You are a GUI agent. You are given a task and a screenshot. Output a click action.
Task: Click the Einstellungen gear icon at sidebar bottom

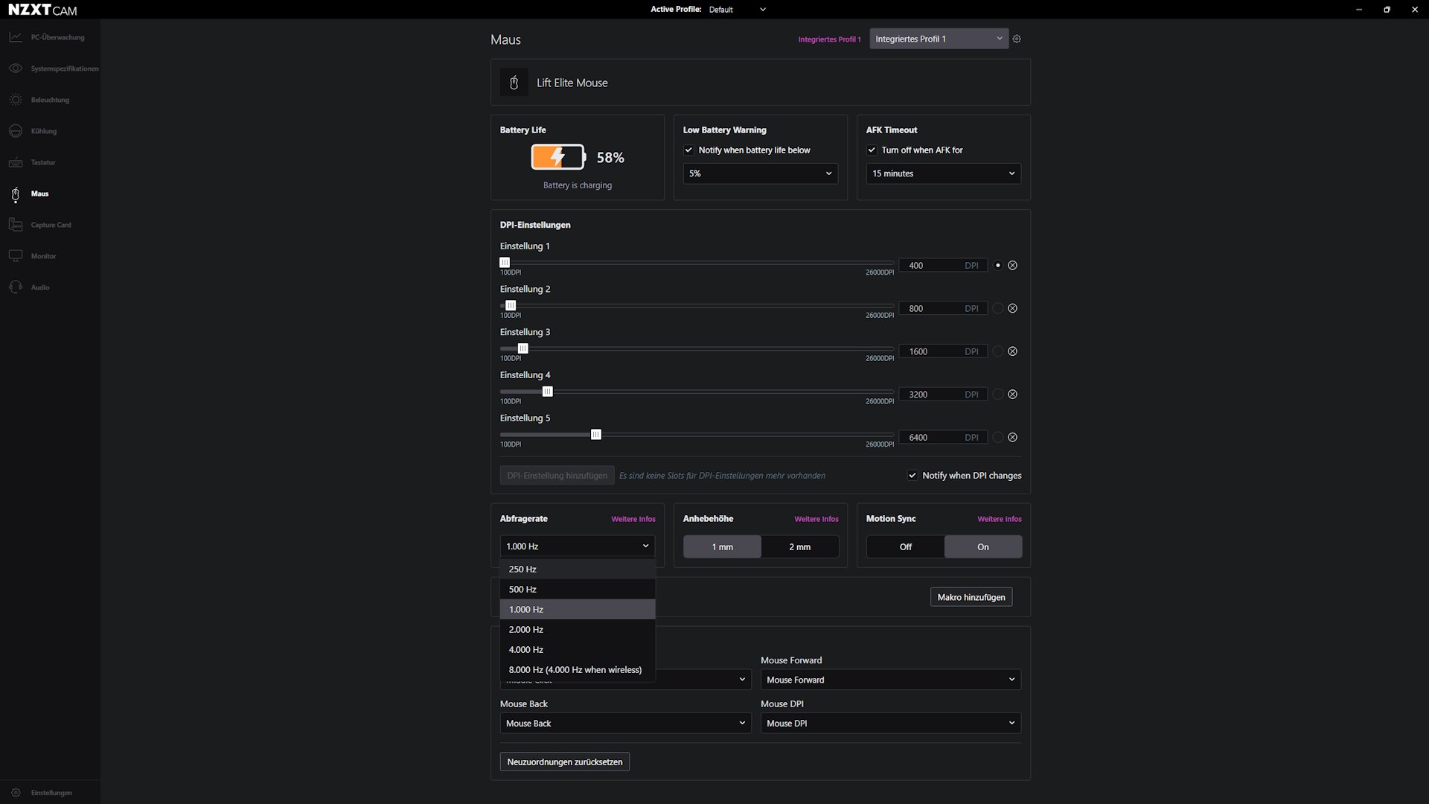click(x=16, y=793)
